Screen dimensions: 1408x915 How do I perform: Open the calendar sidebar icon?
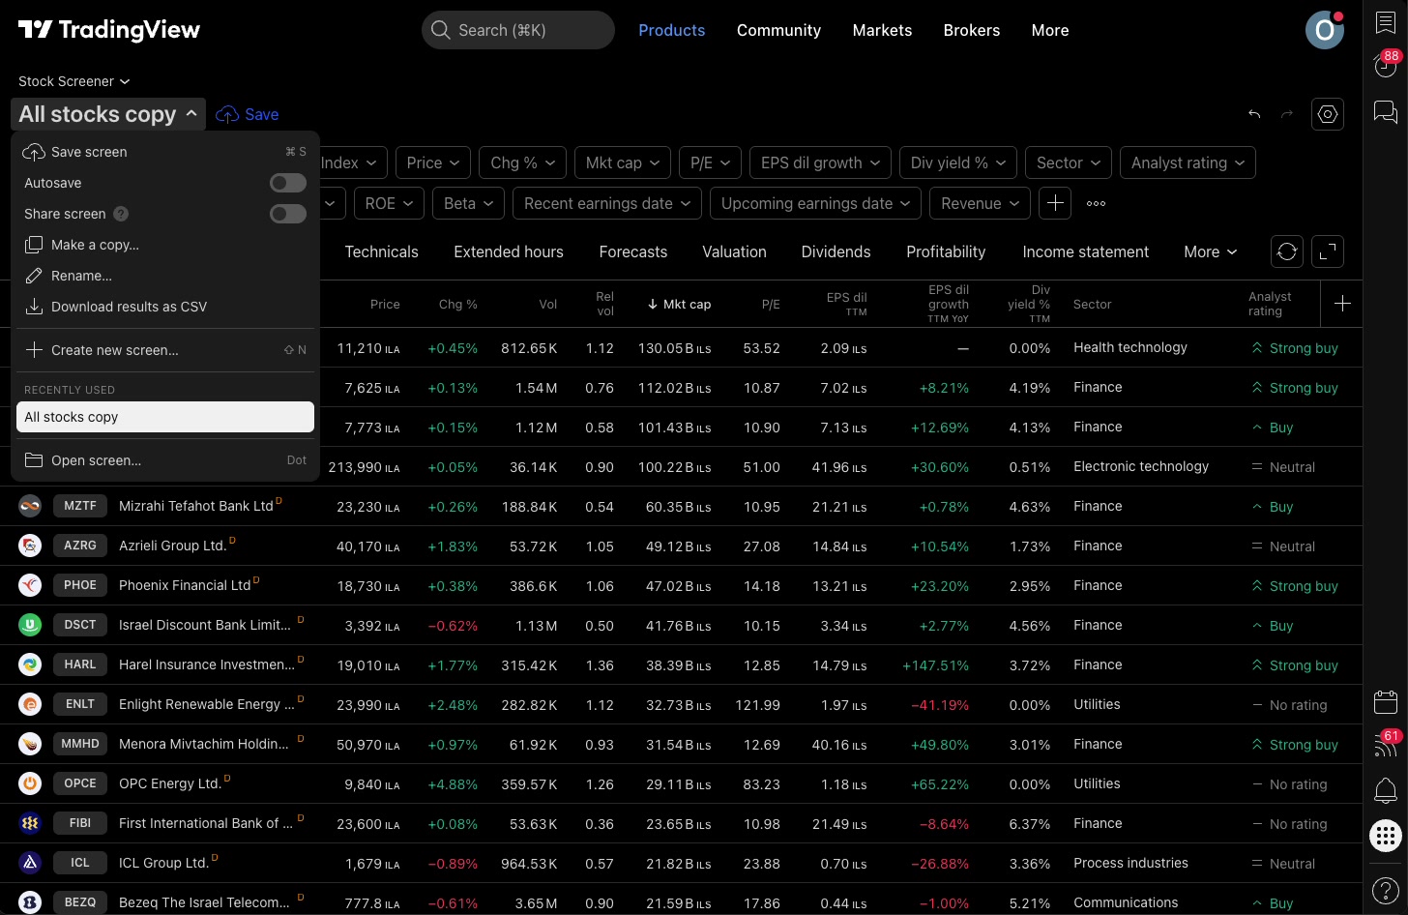point(1385,701)
